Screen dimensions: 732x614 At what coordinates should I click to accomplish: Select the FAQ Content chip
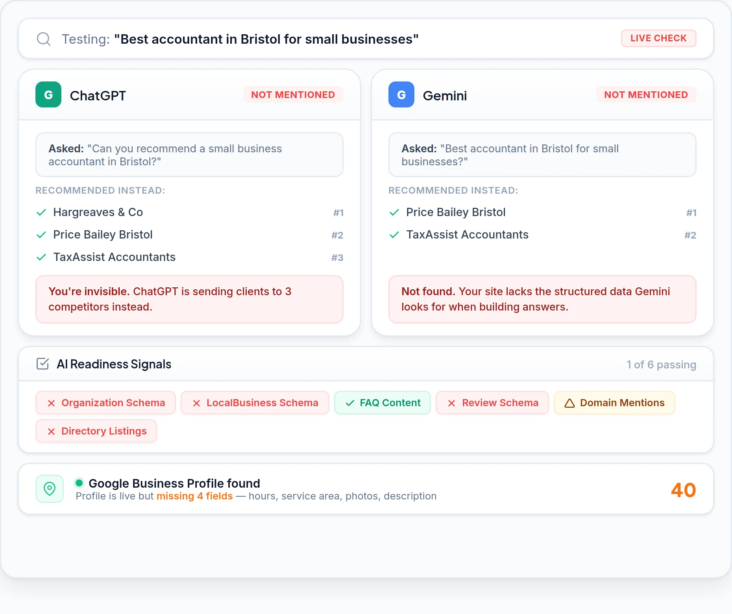point(383,403)
